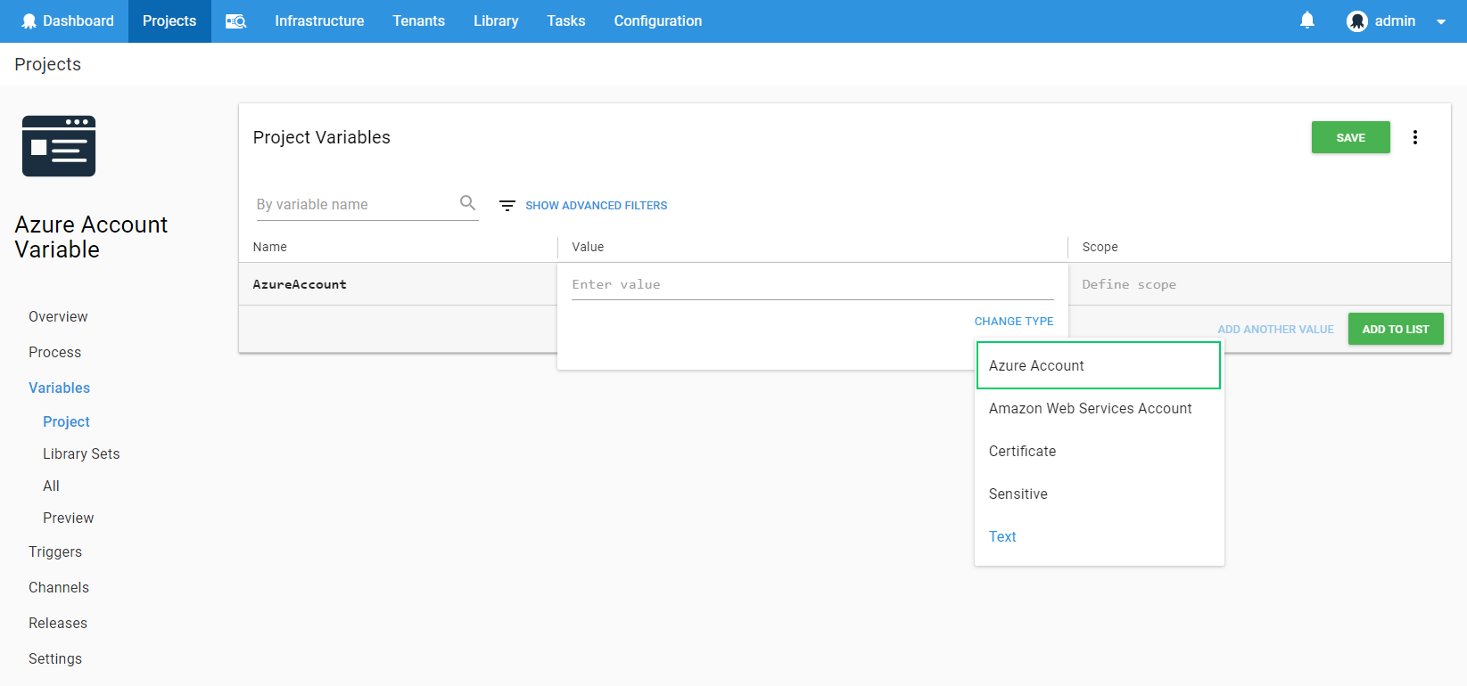Image resolution: width=1467 pixels, height=686 pixels.
Task: Click the Define scope field
Action: pos(1259,284)
